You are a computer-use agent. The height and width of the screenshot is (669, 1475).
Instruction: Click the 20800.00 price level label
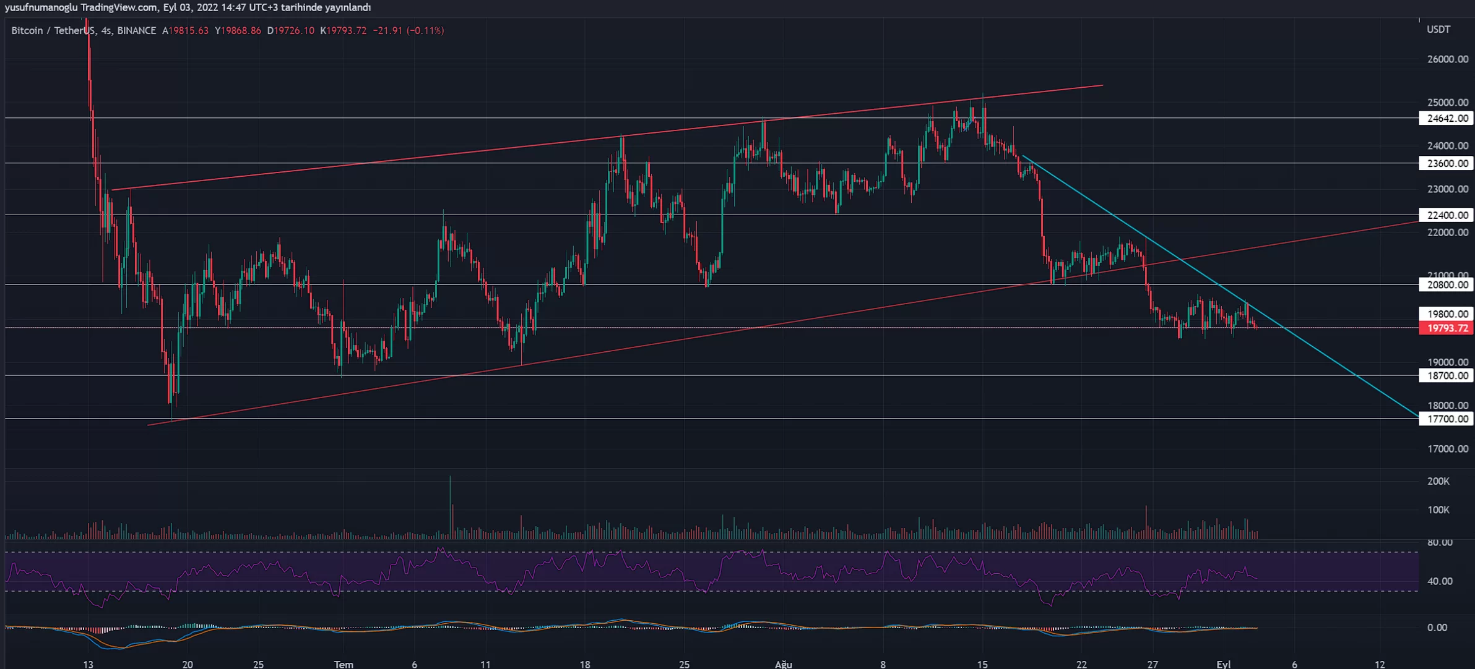click(x=1446, y=285)
